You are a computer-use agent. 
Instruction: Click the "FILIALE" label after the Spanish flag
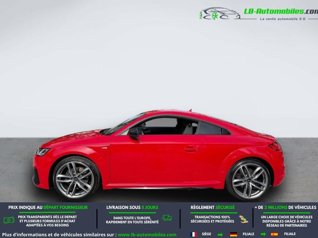(290, 234)
